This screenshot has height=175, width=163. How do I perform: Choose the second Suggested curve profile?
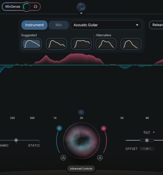click(56, 44)
